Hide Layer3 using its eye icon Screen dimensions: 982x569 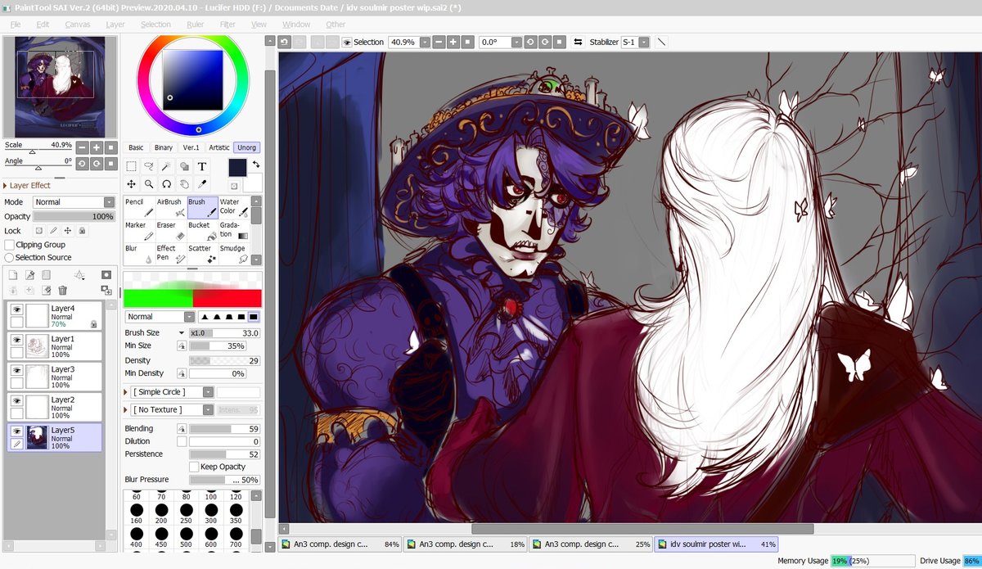click(16, 370)
